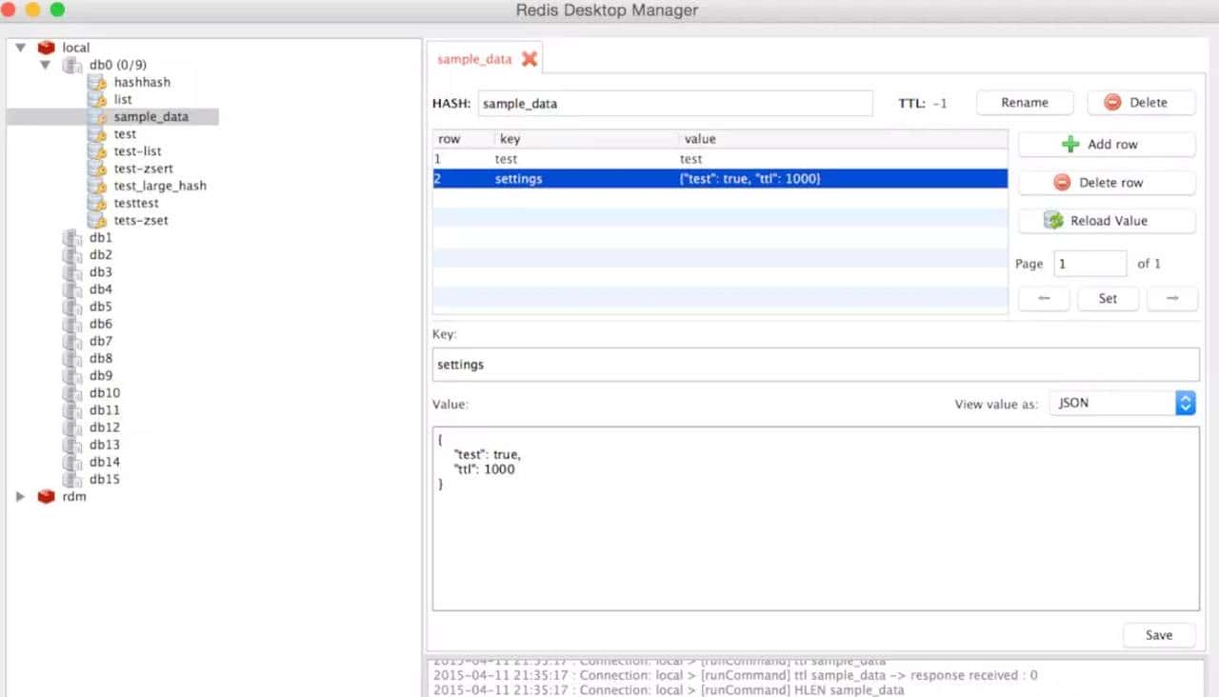
Task: Switch to the sample_data tab
Action: pyautogui.click(x=474, y=59)
